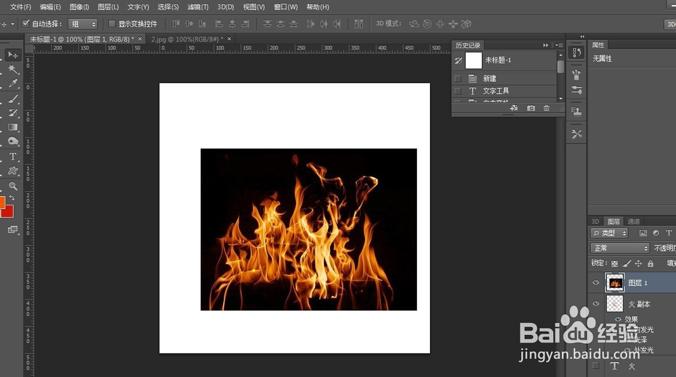This screenshot has width=676, height=377.
Task: Filter layers by pixel layer icon
Action: click(643, 233)
